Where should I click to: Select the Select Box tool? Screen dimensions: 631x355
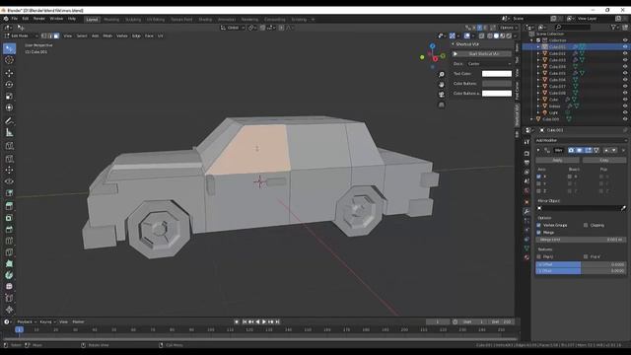coord(9,48)
